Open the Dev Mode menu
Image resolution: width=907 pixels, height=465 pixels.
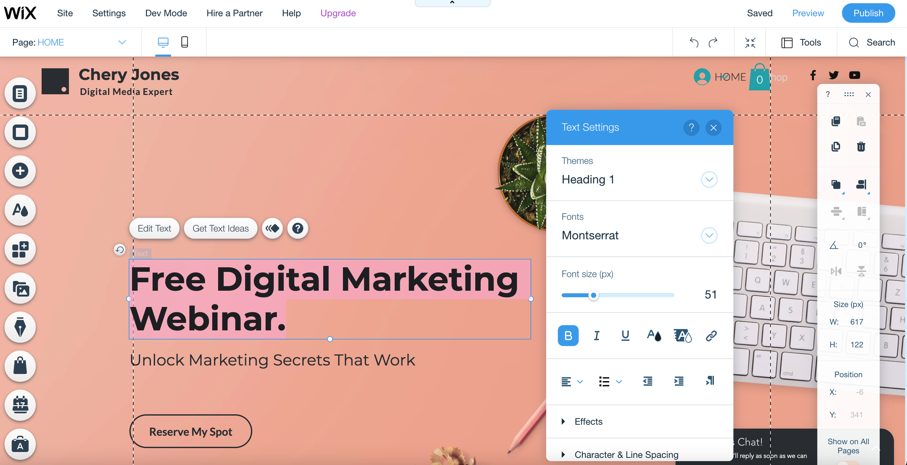coord(166,13)
